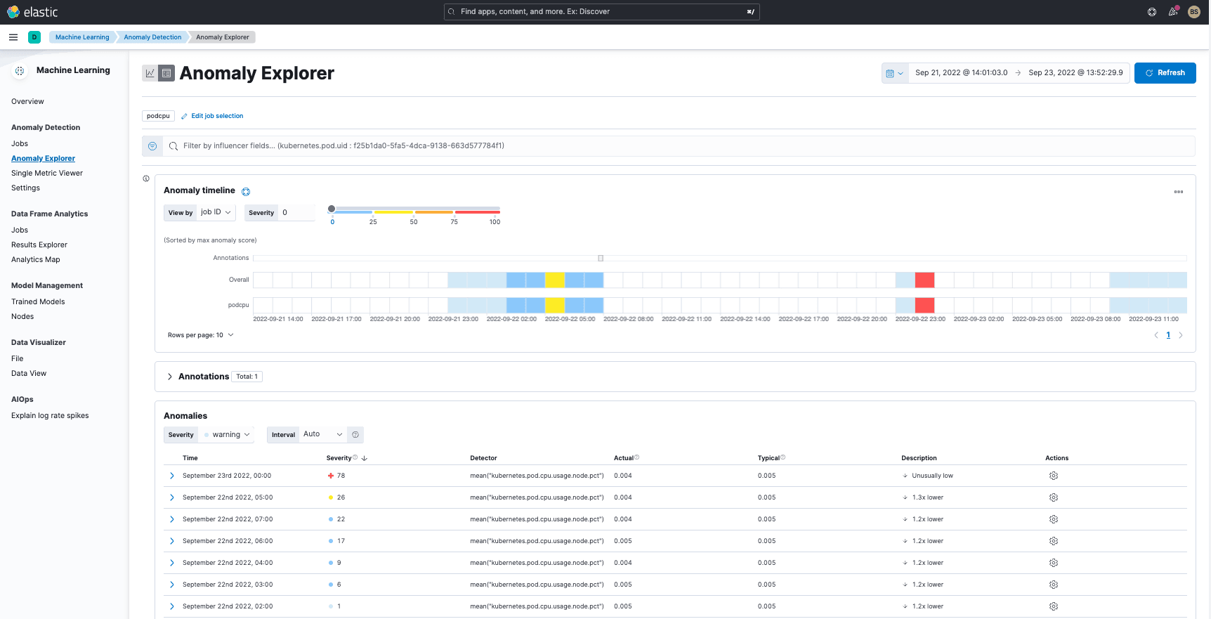
Task: Click the help icon in top bar
Action: click(1152, 12)
